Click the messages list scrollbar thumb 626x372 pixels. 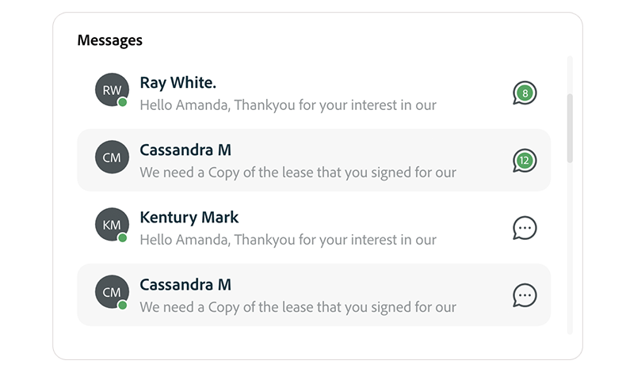(570, 128)
